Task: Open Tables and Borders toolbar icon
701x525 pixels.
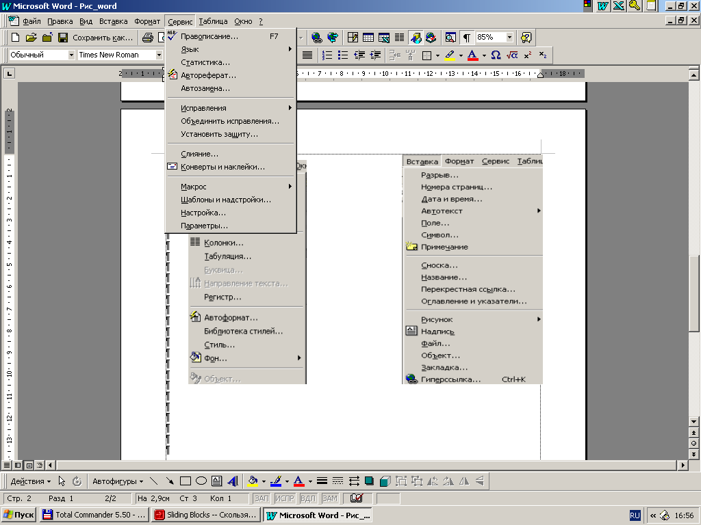Action: (x=353, y=38)
